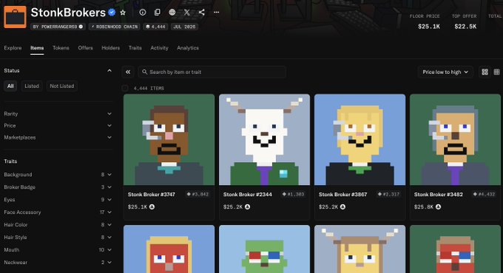Open Stonk Broker #2344 title link
The image size is (503, 273).
point(247,195)
